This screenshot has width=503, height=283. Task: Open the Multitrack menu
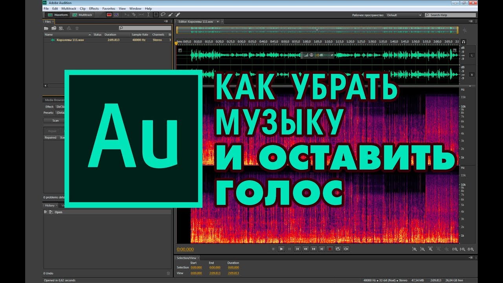[69, 8]
